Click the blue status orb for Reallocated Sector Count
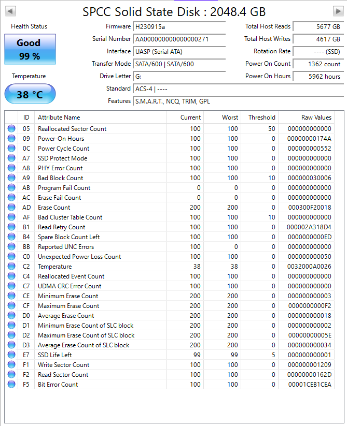347x426 pixels. click(x=11, y=129)
